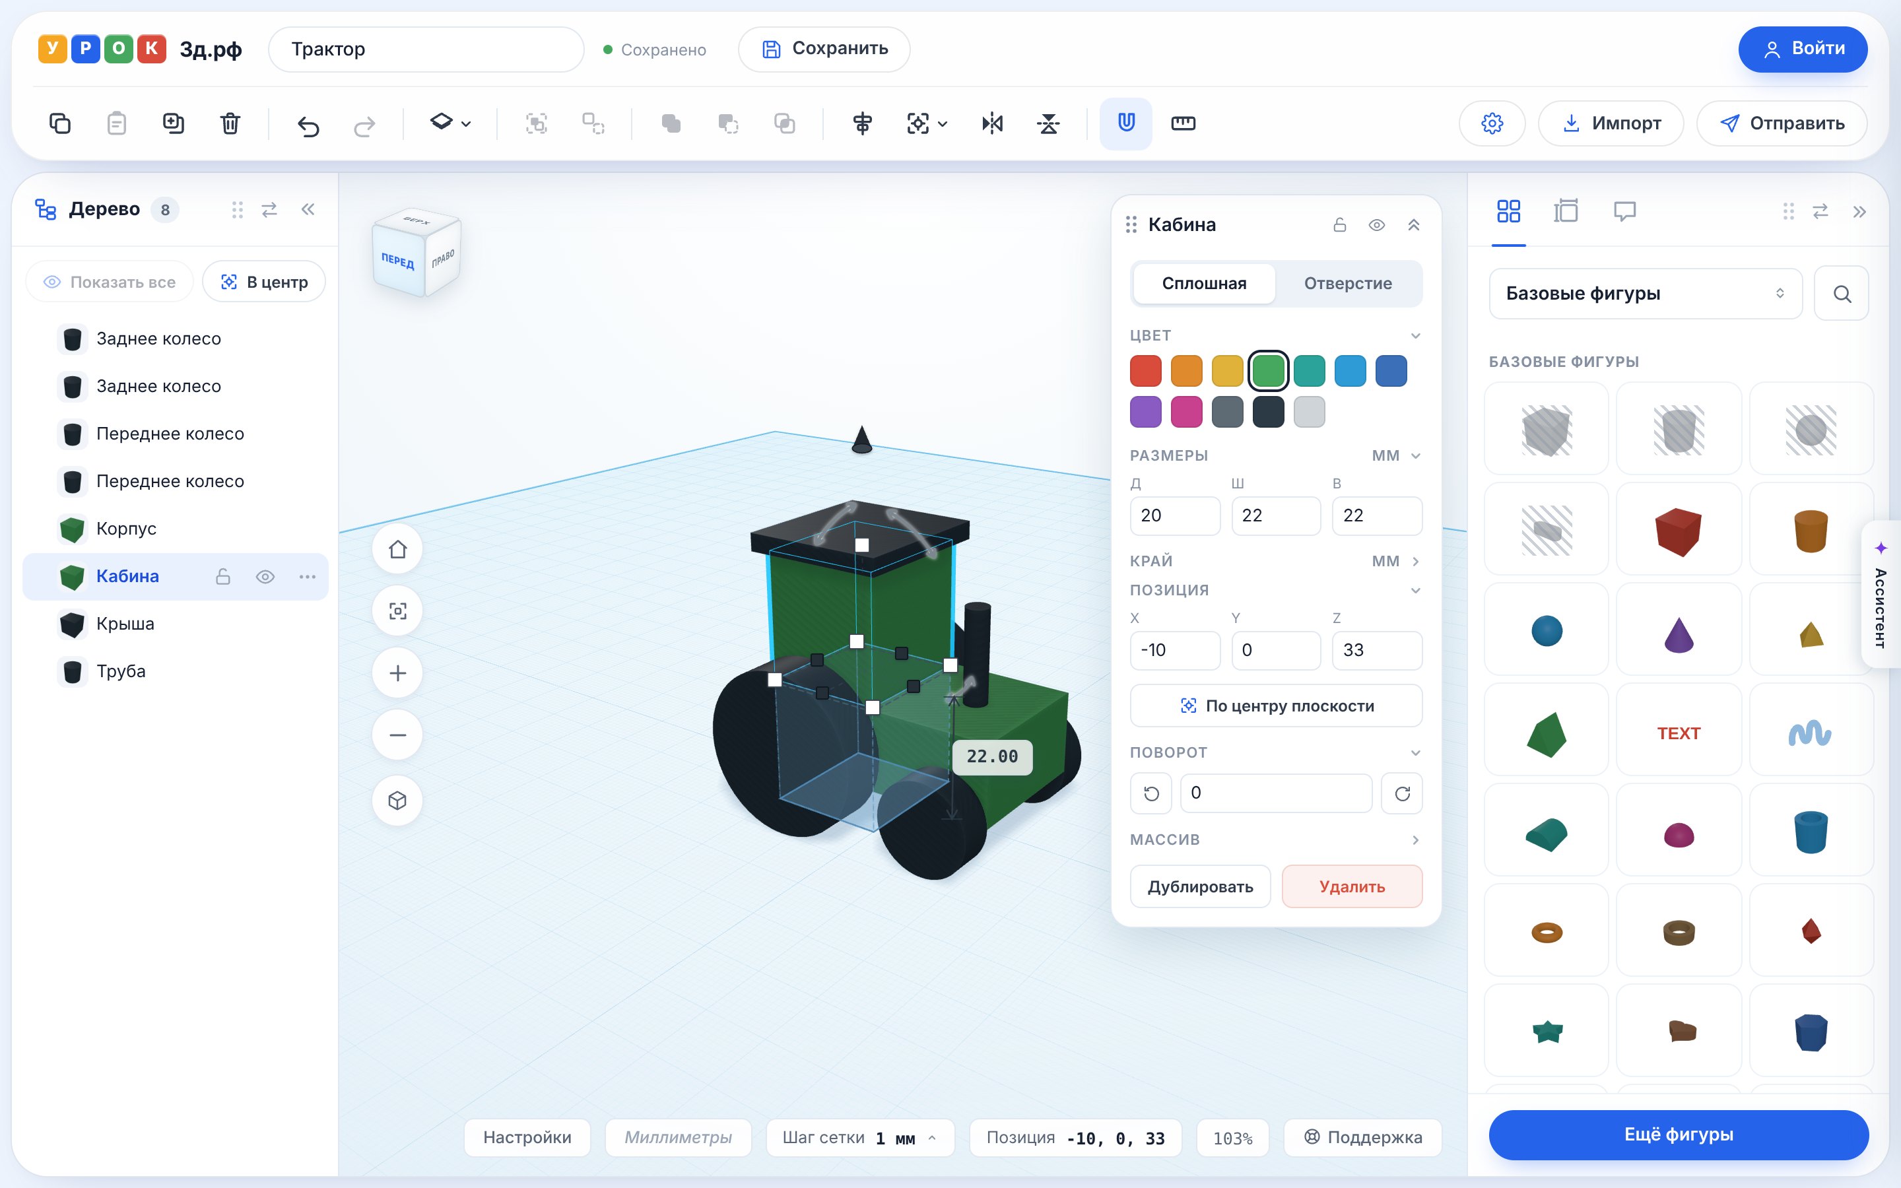Click the Трактор project name field

[426, 49]
